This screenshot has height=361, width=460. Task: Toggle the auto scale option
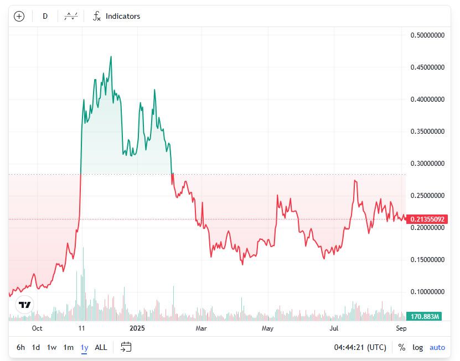click(437, 347)
